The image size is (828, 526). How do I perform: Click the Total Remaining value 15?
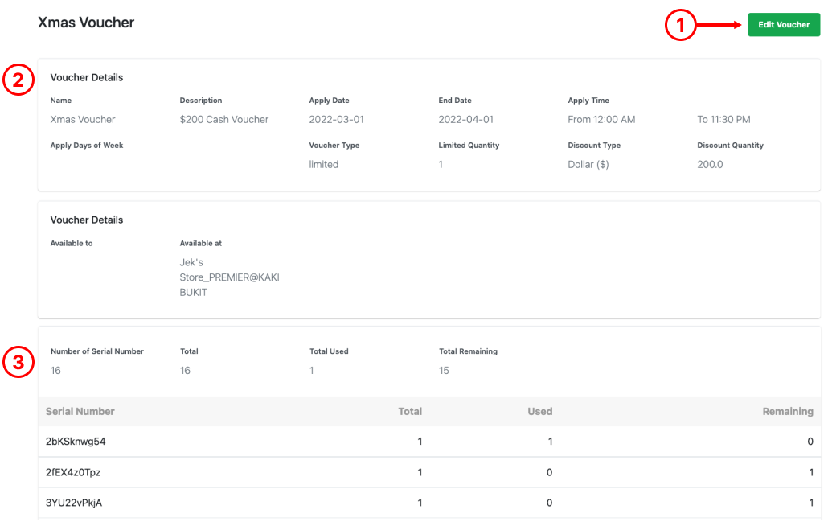click(x=444, y=371)
